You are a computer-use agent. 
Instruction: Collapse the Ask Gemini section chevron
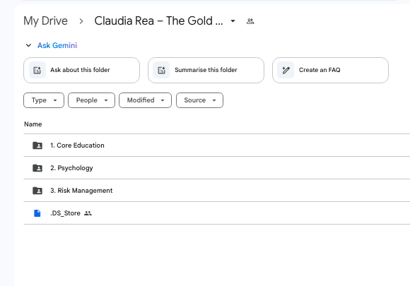(x=28, y=45)
